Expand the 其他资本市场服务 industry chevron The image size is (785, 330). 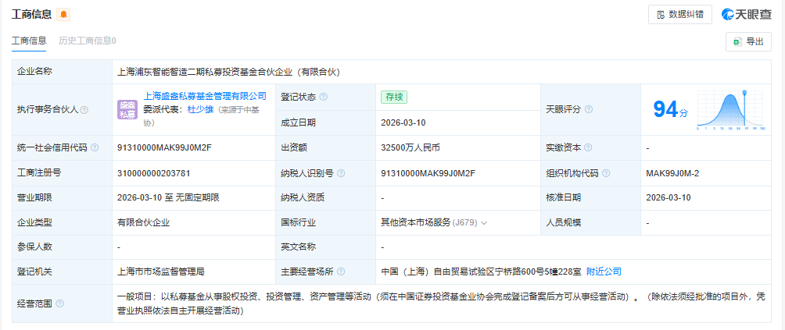click(485, 223)
